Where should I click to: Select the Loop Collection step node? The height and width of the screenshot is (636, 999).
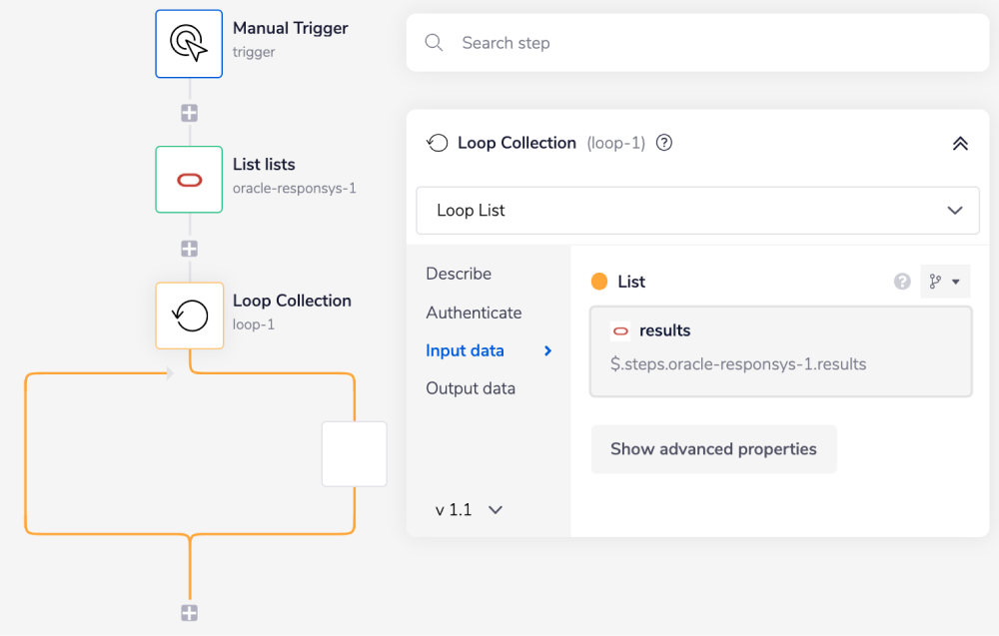[189, 316]
